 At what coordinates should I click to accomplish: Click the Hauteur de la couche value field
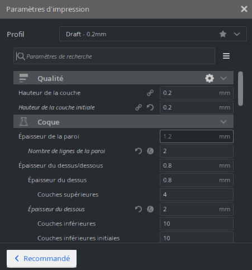click(x=197, y=93)
